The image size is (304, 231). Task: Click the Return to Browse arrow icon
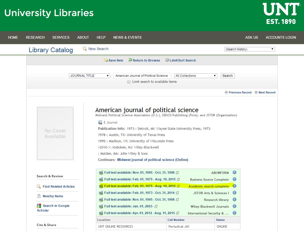(x=130, y=60)
